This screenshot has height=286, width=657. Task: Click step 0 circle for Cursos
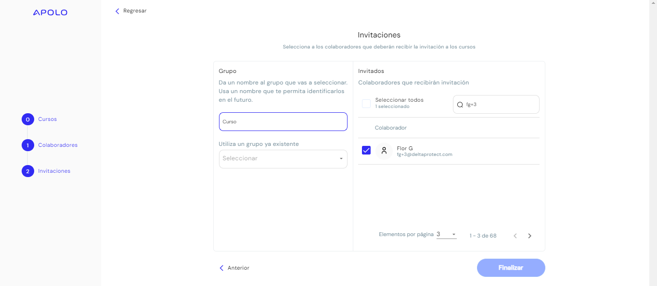(x=27, y=119)
